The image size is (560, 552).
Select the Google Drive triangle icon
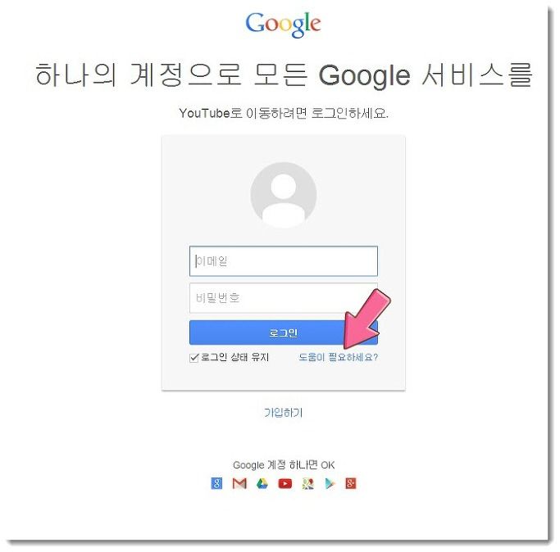pos(262,483)
